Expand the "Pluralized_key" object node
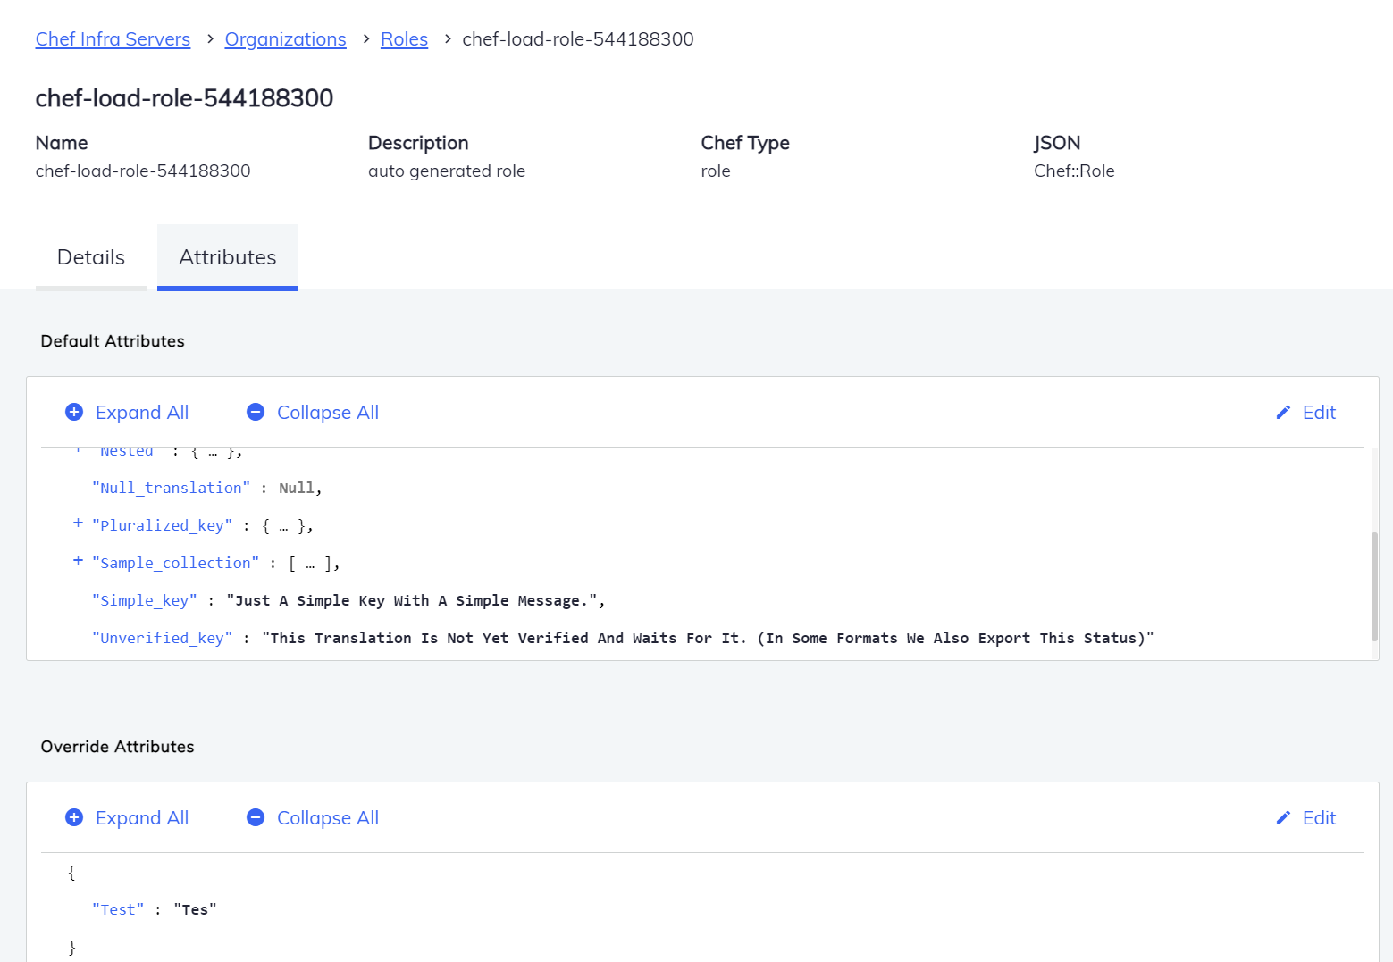This screenshot has width=1393, height=962. [78, 523]
